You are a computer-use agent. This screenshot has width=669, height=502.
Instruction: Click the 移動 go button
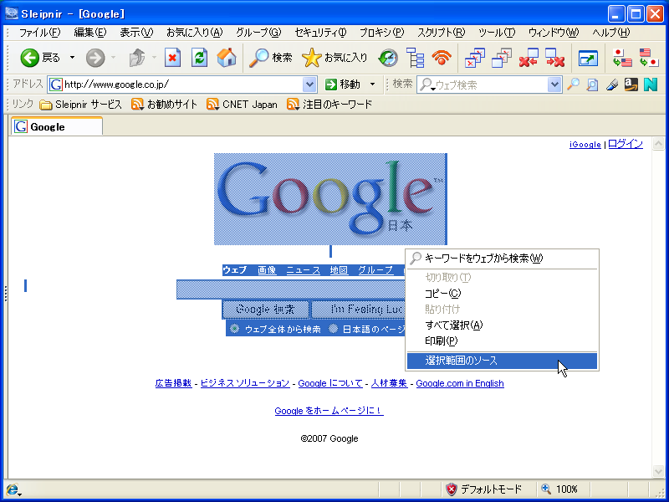[342, 85]
